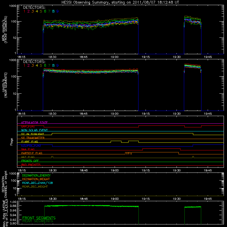
Task: Click the BAD_PACKETS flag label
Action: [x=31, y=165]
